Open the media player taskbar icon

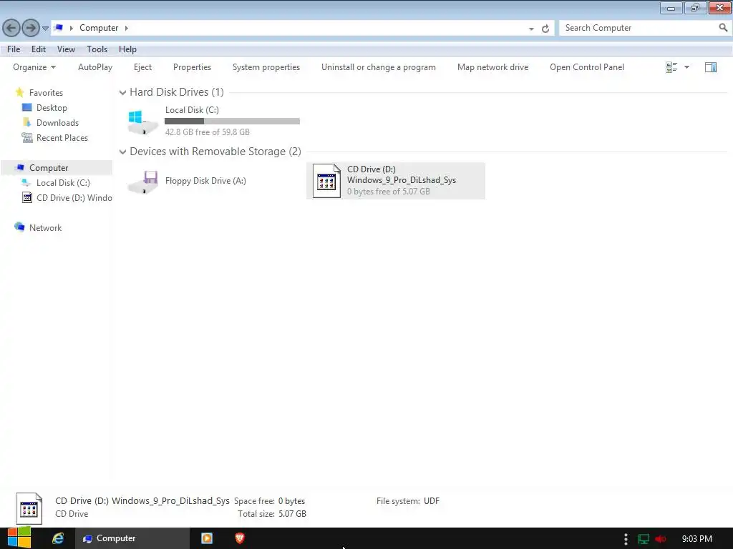click(207, 538)
